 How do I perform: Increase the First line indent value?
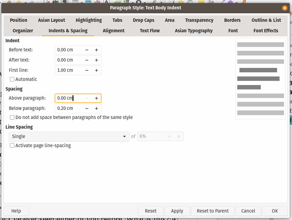pyautogui.click(x=97, y=70)
